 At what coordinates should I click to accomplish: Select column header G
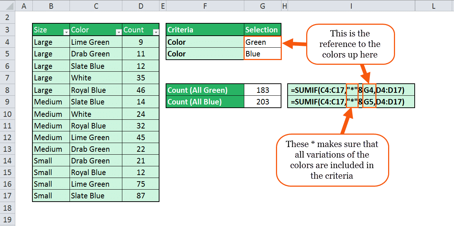[262, 6]
